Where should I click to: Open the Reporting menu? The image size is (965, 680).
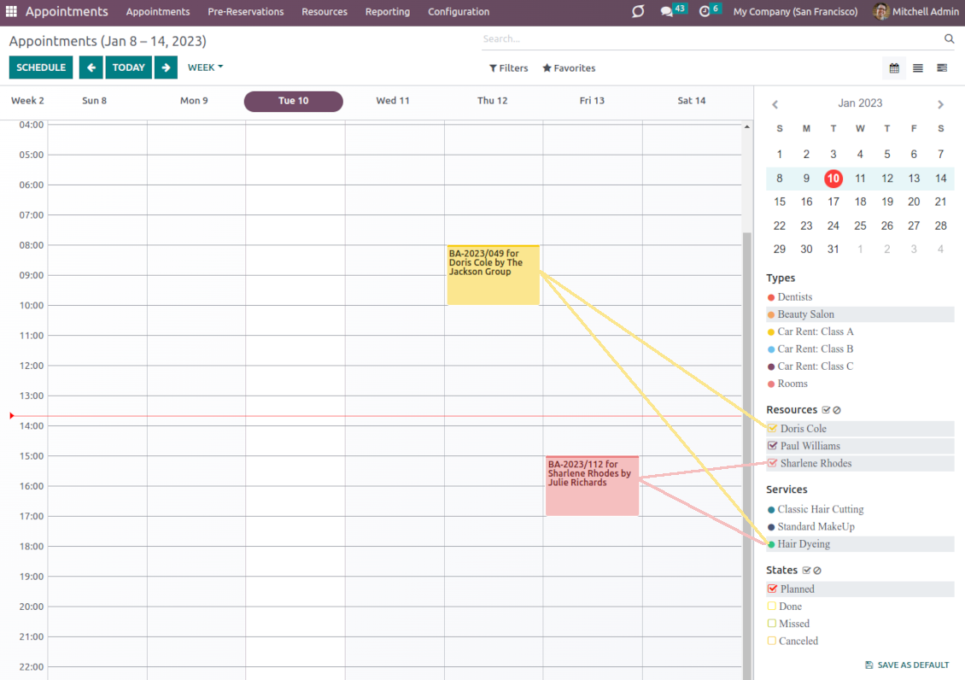click(387, 12)
